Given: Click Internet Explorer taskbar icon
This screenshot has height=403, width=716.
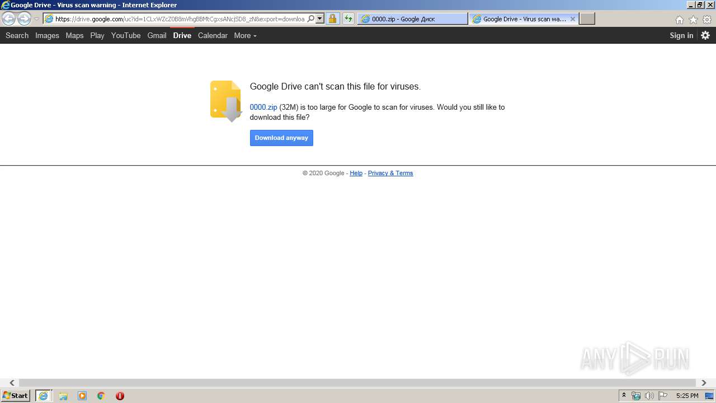Looking at the screenshot, I should click(x=44, y=396).
